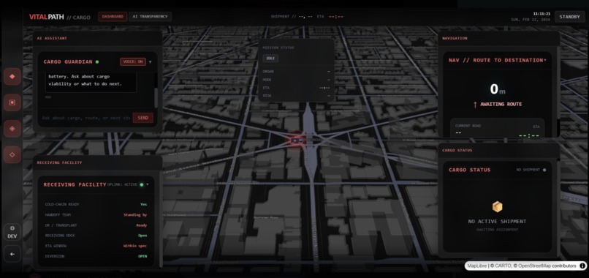The width and height of the screenshot is (589, 278).
Task: Click the Handoff Team 'Standing by' value
Action: tap(135, 215)
